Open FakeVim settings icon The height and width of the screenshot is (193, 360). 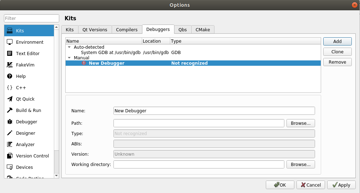(10, 65)
